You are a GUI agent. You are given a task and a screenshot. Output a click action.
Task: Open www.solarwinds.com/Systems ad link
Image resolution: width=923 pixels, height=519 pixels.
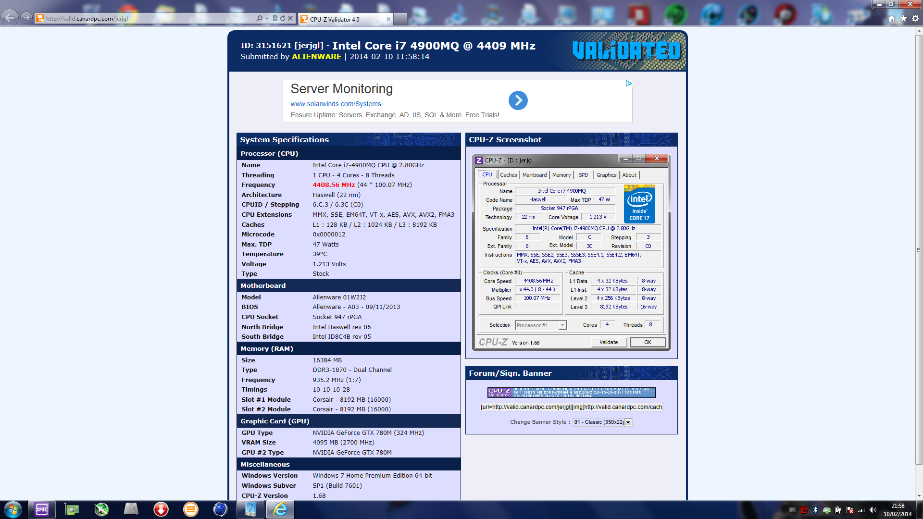tap(336, 104)
